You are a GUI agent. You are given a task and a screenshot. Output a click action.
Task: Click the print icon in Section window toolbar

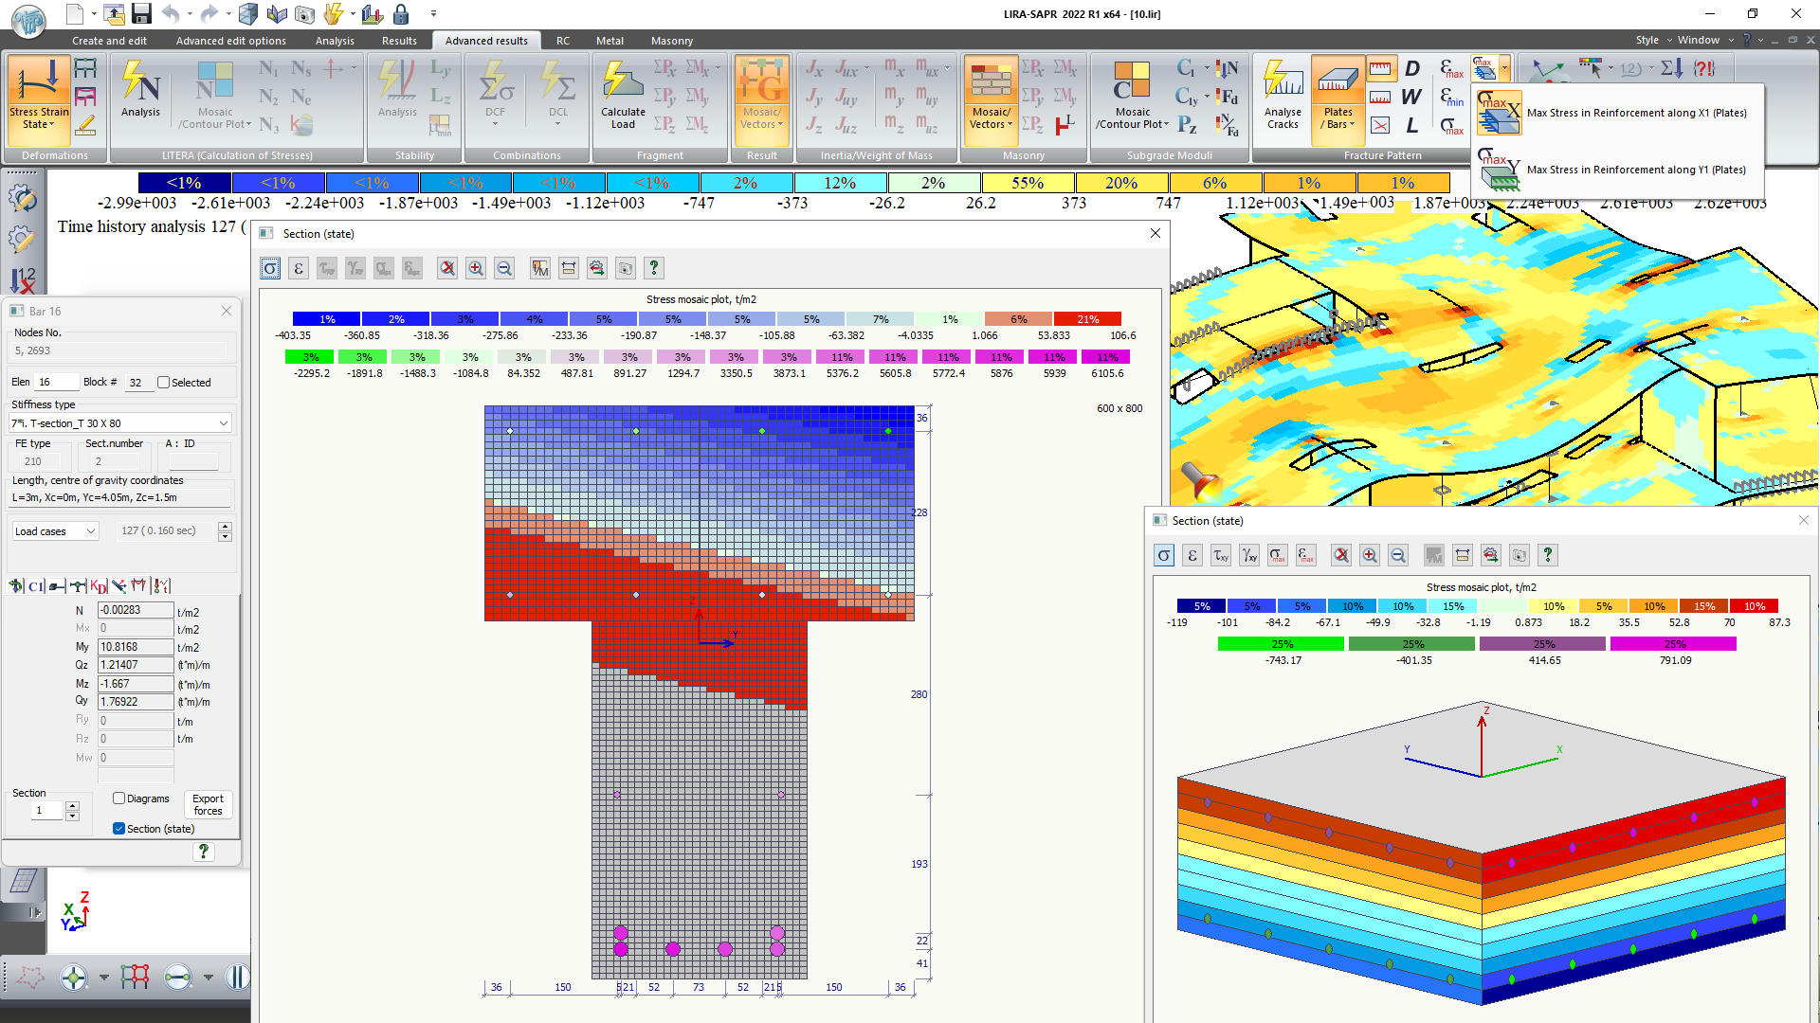click(x=597, y=268)
